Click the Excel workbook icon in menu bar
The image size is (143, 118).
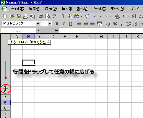[x=5, y=9]
